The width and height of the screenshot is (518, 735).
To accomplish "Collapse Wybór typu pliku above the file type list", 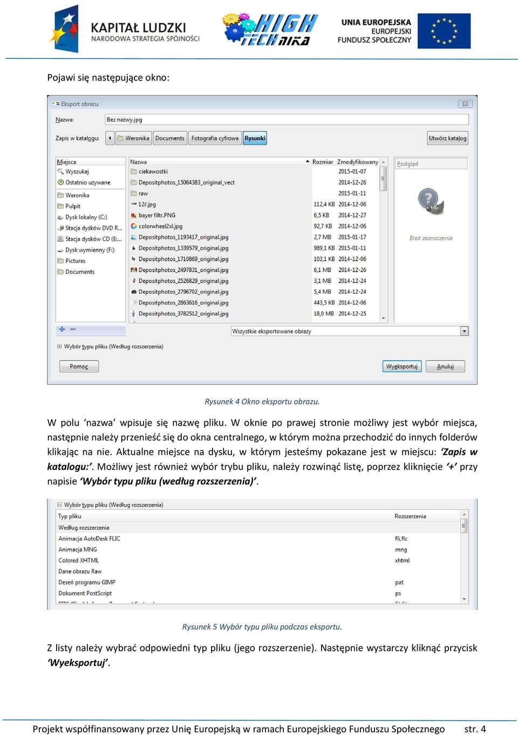I will pos(59,505).
